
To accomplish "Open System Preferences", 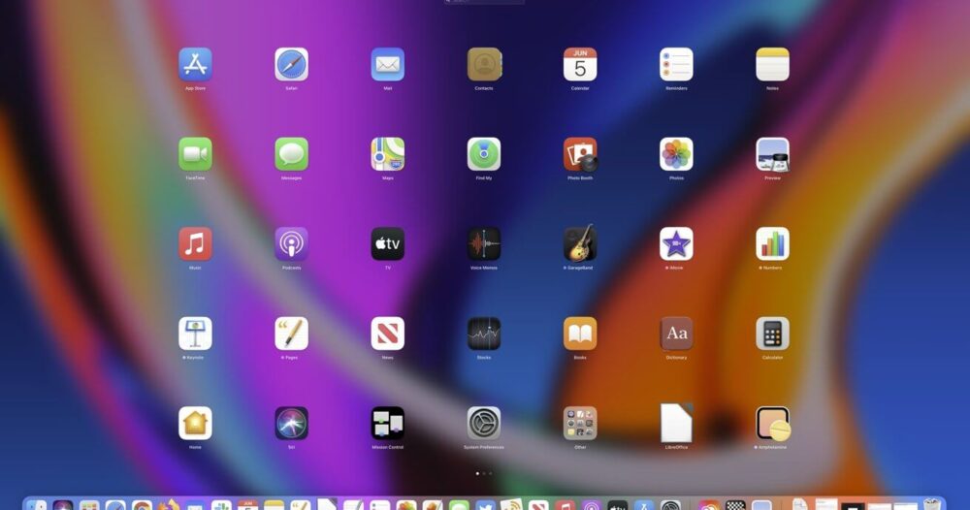I will (484, 423).
